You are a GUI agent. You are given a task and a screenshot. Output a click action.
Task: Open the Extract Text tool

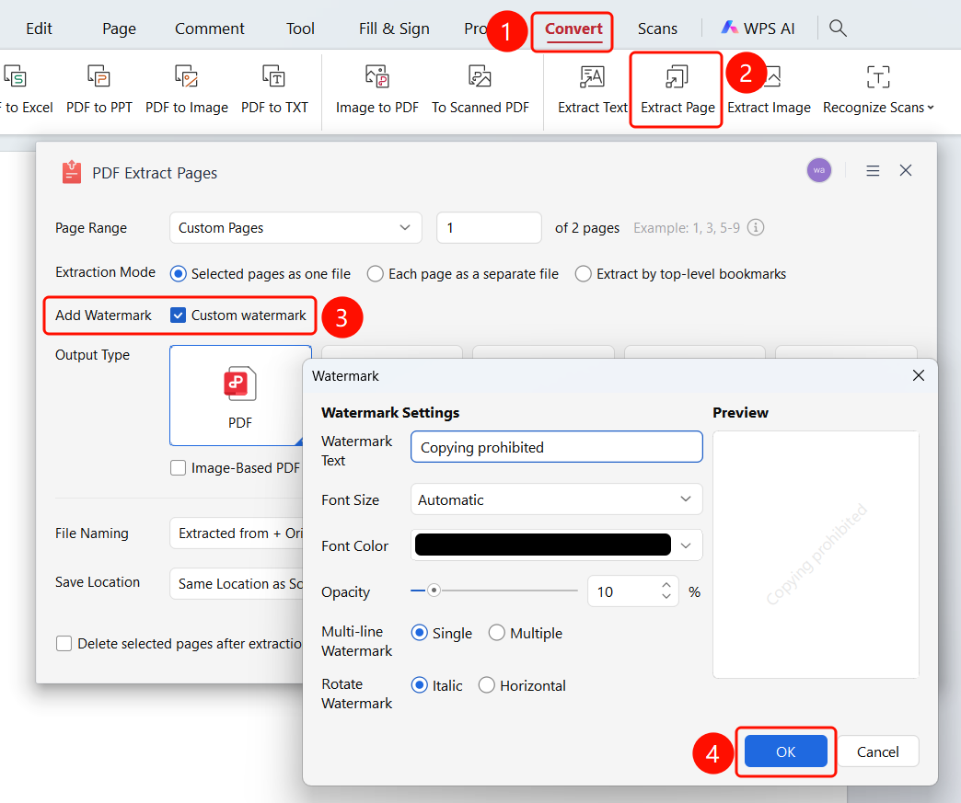[592, 90]
